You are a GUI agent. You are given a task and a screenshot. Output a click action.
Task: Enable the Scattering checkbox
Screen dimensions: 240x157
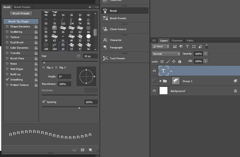7,32
